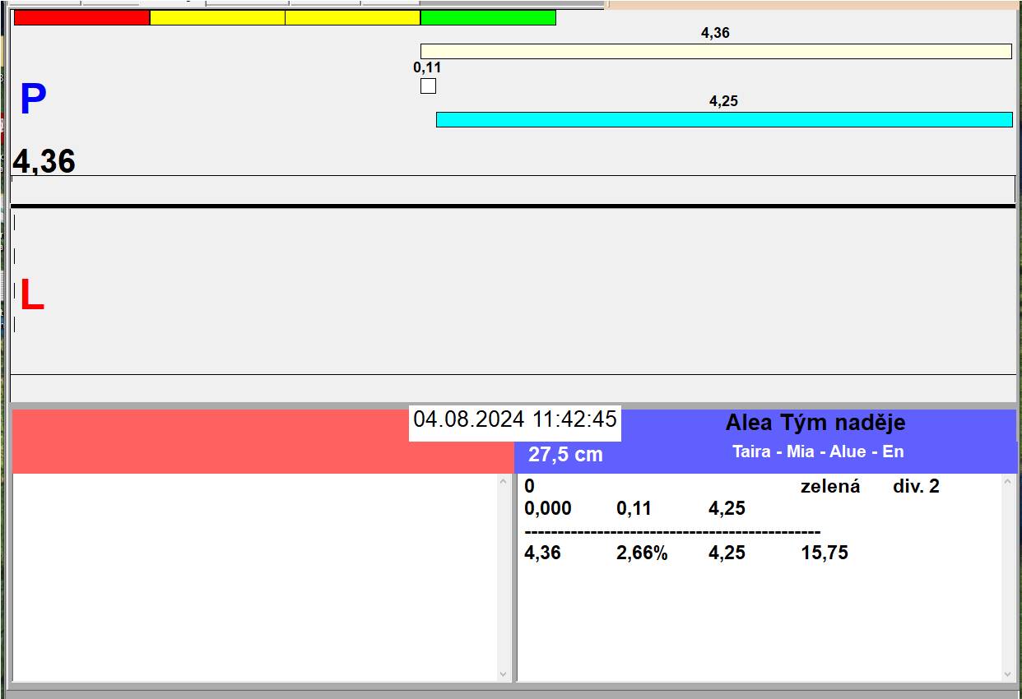
Task: Click the yellow light segment adjacent to the green one
Action: (x=353, y=17)
